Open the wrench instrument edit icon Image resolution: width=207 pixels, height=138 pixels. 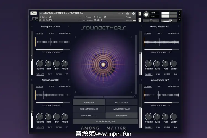[x=33, y=13]
